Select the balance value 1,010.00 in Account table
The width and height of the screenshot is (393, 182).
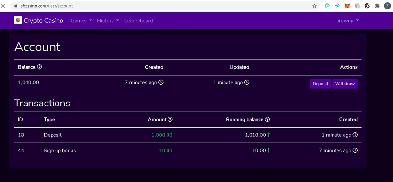click(28, 82)
